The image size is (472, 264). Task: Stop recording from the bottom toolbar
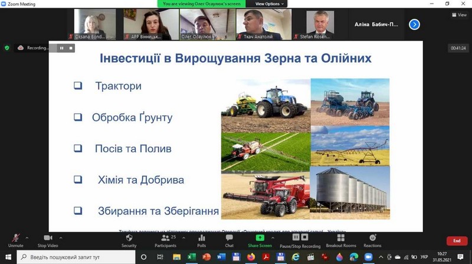point(304,237)
